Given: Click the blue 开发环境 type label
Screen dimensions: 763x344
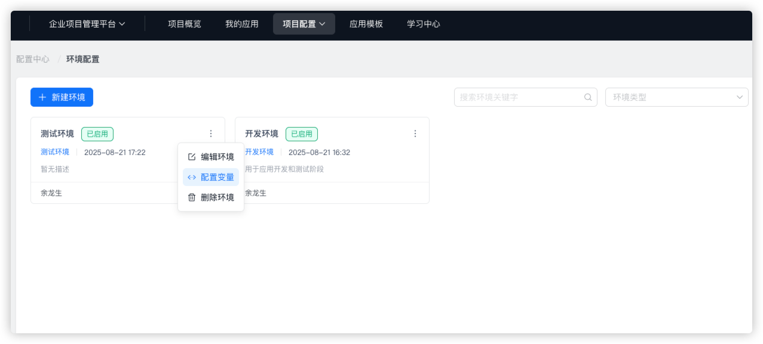Looking at the screenshot, I should pos(259,152).
